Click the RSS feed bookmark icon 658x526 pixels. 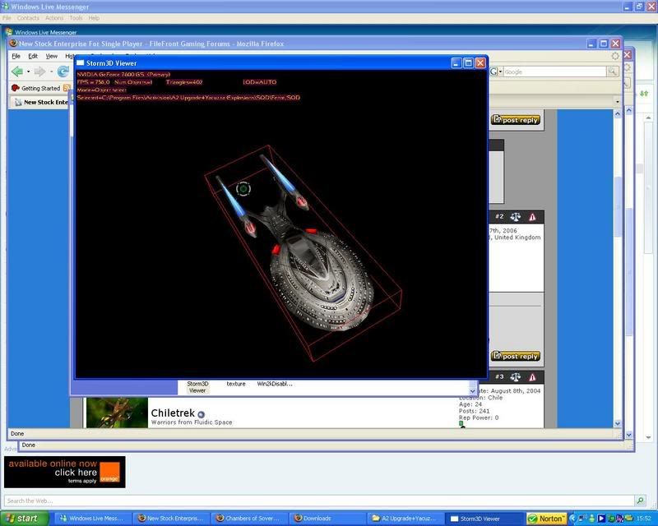pyautogui.click(x=67, y=88)
